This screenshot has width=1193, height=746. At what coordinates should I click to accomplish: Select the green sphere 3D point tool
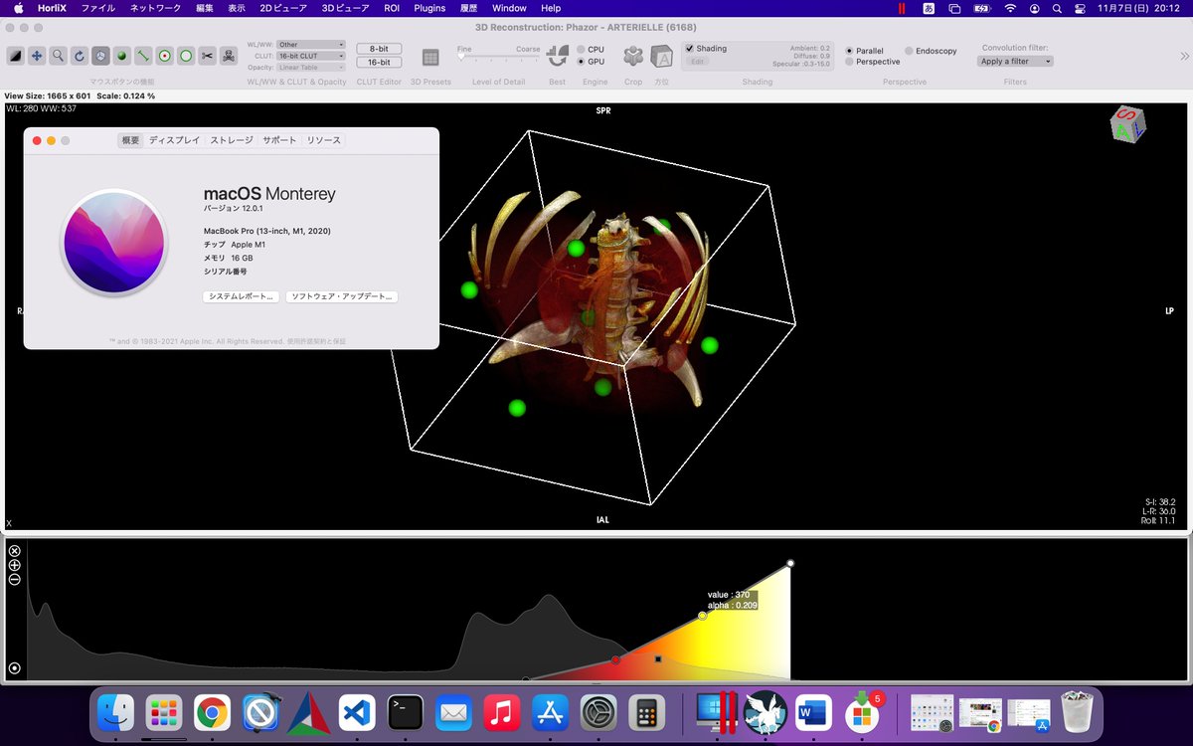[x=122, y=56]
